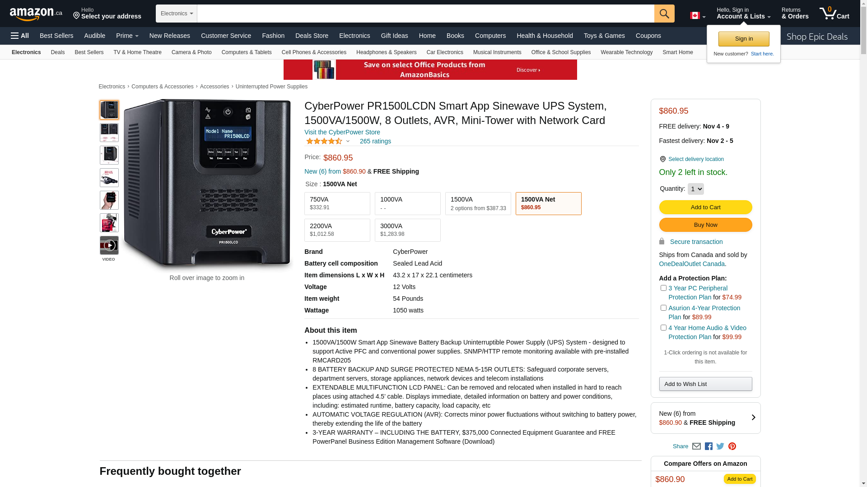Screen dimensions: 867x487
Task: Share on Twitter icon
Action: (x=720, y=446)
